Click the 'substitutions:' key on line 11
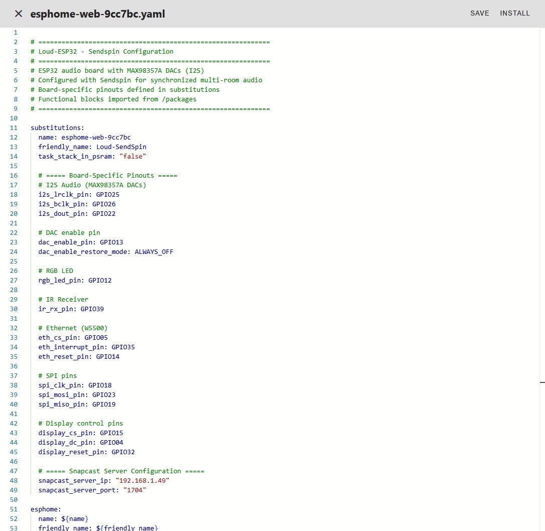This screenshot has width=545, height=531. coord(57,127)
